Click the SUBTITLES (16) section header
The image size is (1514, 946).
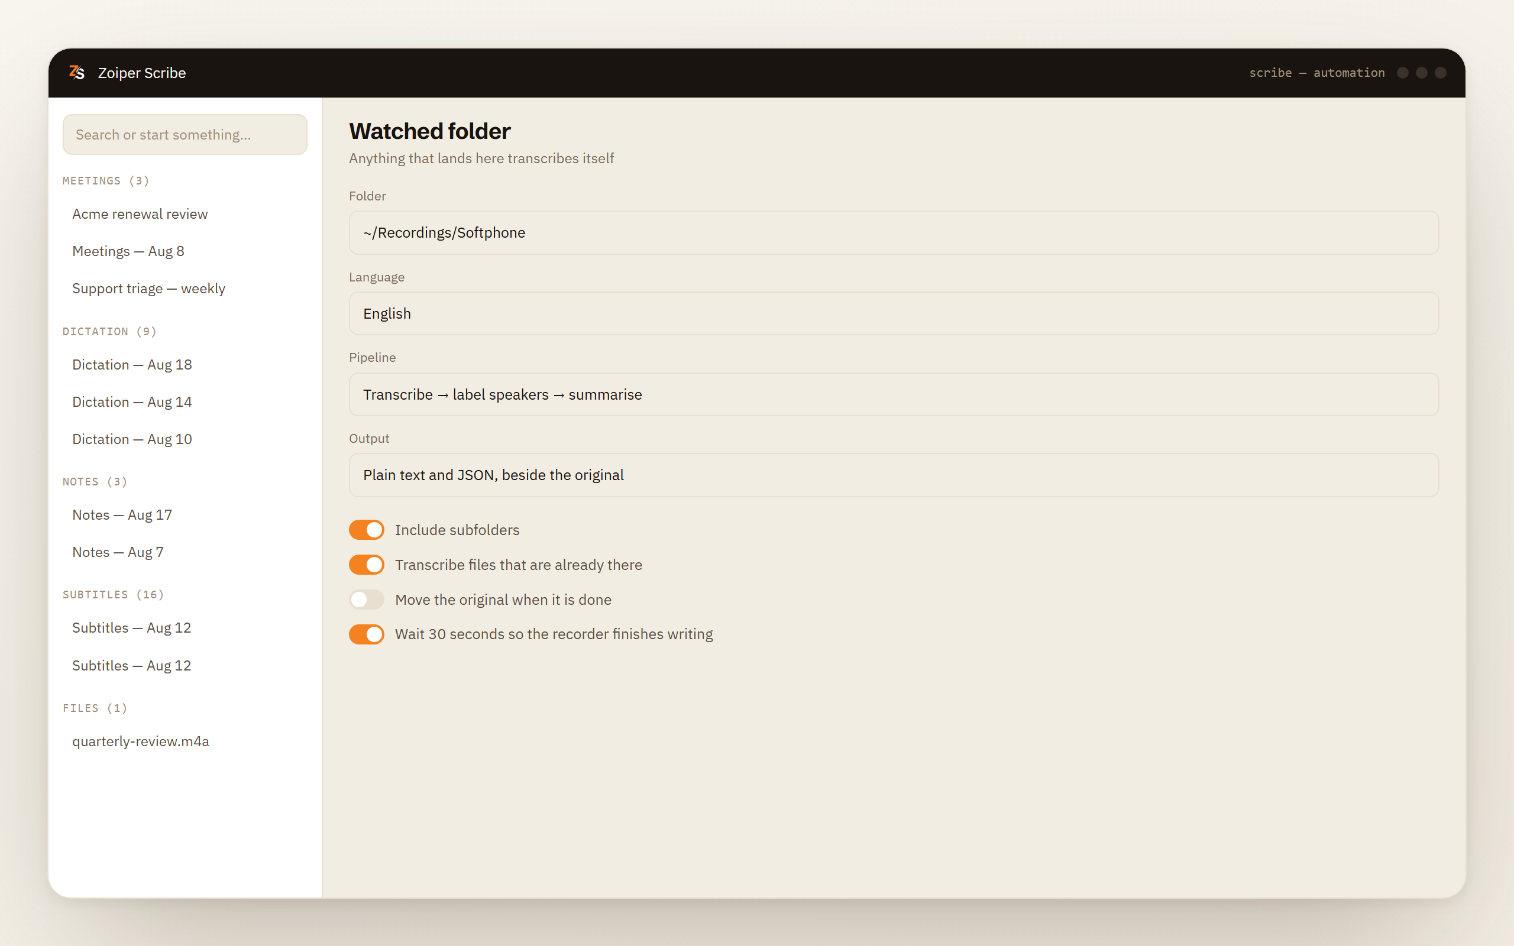coord(113,594)
